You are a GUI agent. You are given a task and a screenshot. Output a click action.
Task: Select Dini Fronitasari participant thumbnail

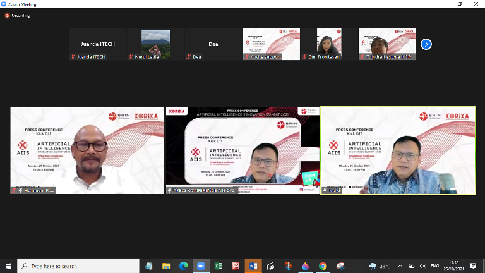(x=329, y=44)
